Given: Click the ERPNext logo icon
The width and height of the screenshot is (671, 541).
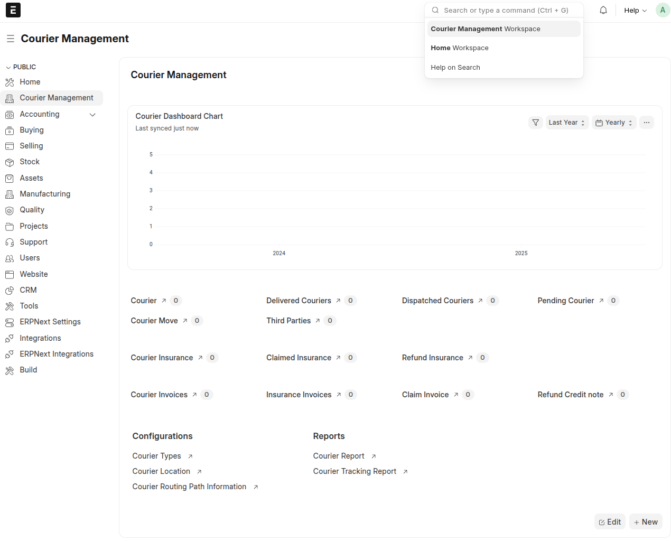Looking at the screenshot, I should (13, 10).
